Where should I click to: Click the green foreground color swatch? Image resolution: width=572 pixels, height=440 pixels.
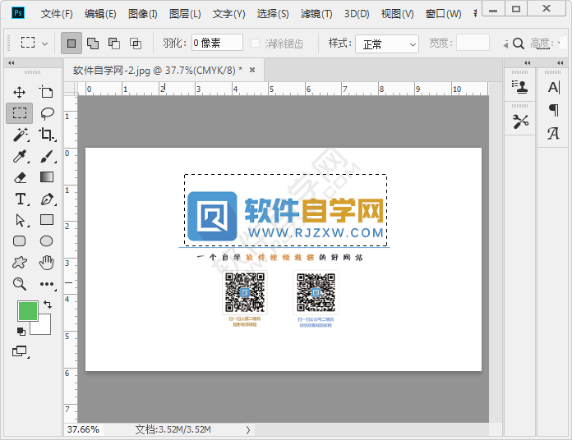(x=28, y=310)
